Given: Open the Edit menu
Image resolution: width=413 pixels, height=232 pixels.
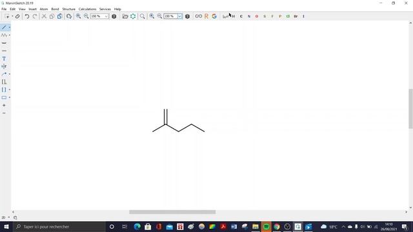Looking at the screenshot, I should (12, 9).
